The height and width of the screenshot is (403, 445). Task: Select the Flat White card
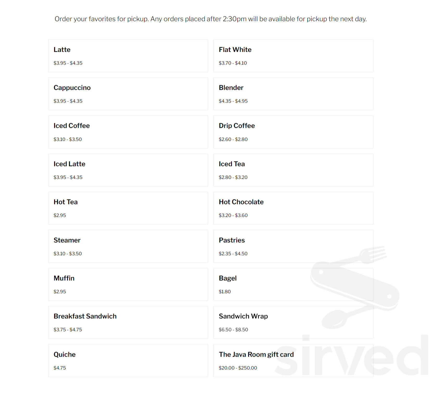293,56
